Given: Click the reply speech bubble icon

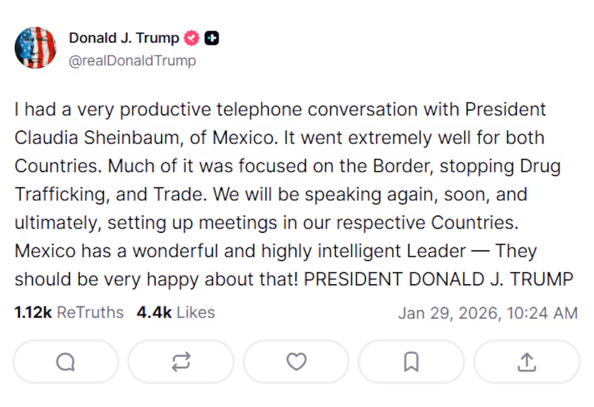Looking at the screenshot, I should tap(65, 362).
